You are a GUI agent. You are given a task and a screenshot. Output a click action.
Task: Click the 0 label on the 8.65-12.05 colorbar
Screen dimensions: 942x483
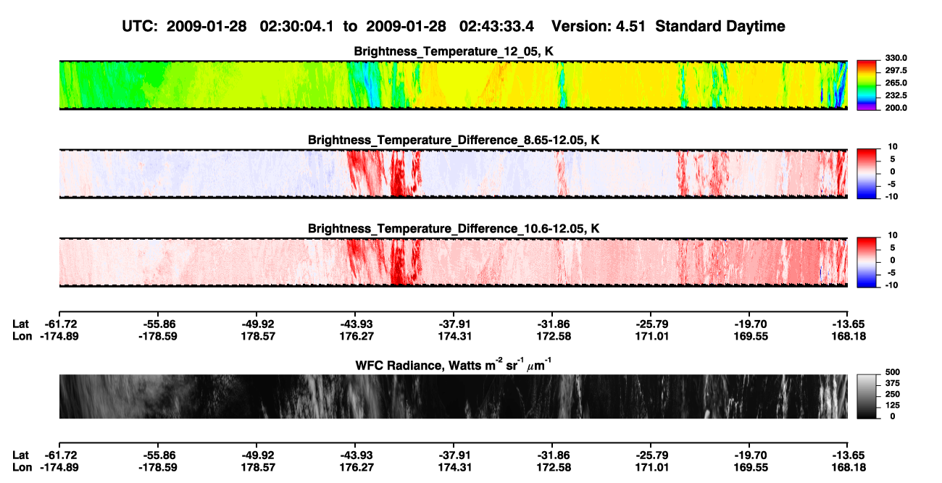(x=893, y=172)
